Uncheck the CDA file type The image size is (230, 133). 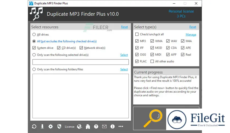pos(168,48)
